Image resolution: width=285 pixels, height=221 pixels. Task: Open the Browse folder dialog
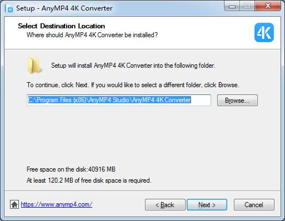point(237,101)
